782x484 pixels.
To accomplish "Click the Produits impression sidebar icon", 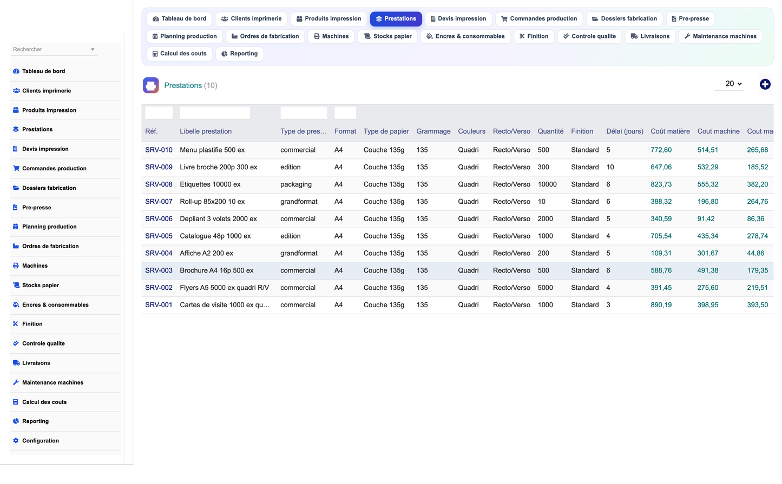I will tap(16, 110).
